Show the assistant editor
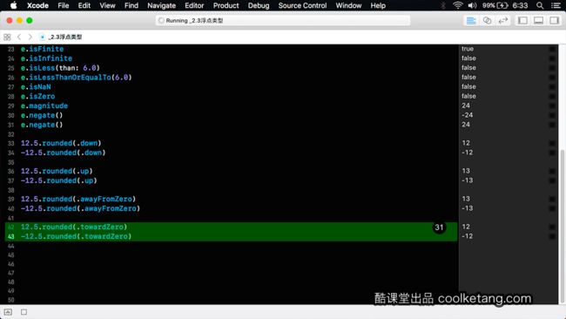566x319 pixels. [x=487, y=21]
